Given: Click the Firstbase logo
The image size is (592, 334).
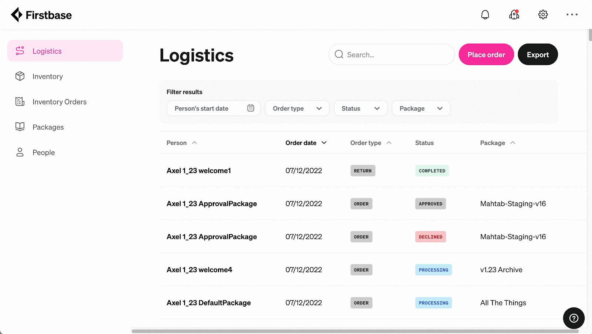Looking at the screenshot, I should [x=41, y=15].
